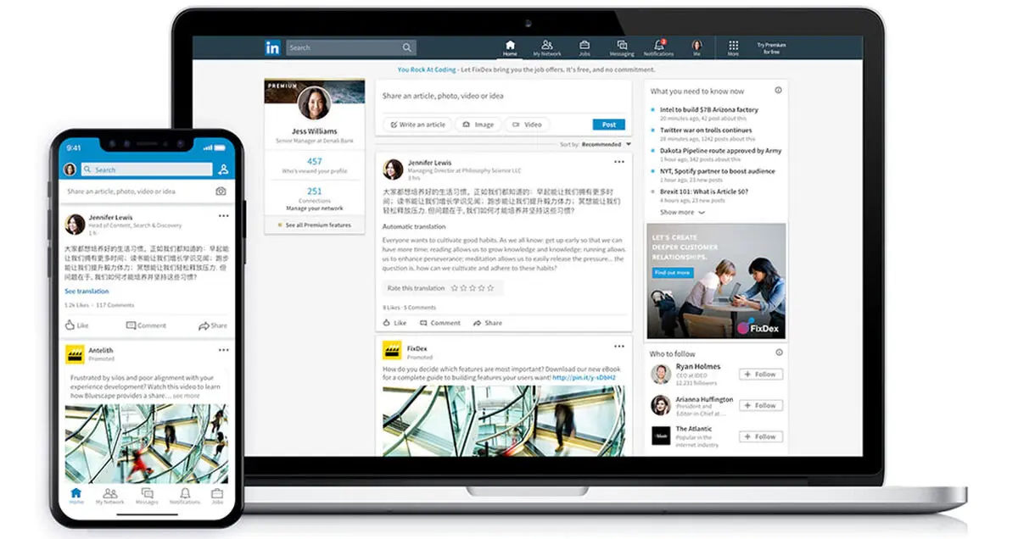Click the Video upload button

click(527, 125)
